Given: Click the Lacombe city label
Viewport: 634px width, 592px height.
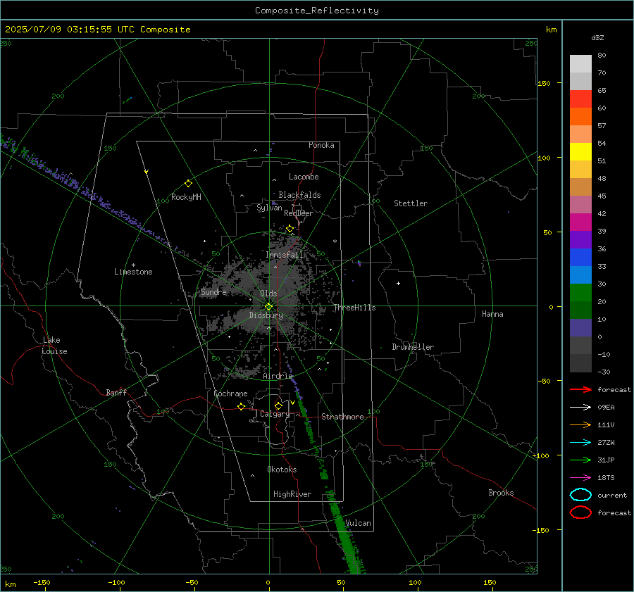Looking at the screenshot, I should pyautogui.click(x=304, y=177).
